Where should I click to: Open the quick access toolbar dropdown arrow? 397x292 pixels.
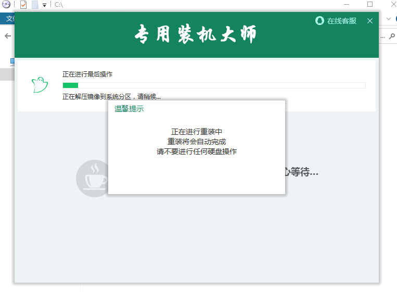click(x=44, y=5)
